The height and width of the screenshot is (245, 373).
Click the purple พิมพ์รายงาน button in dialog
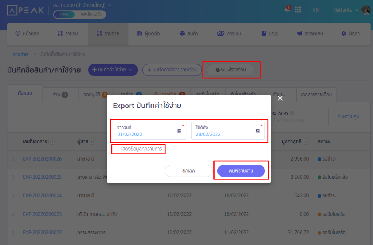tap(241, 171)
